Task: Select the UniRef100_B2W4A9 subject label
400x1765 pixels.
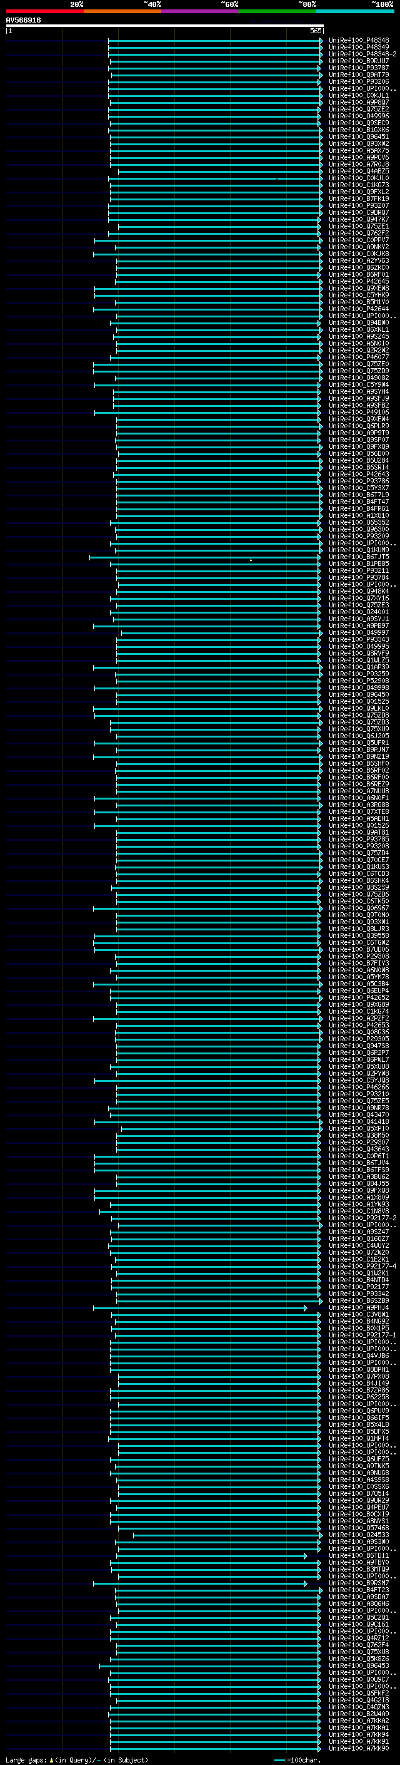Action: (358, 1714)
